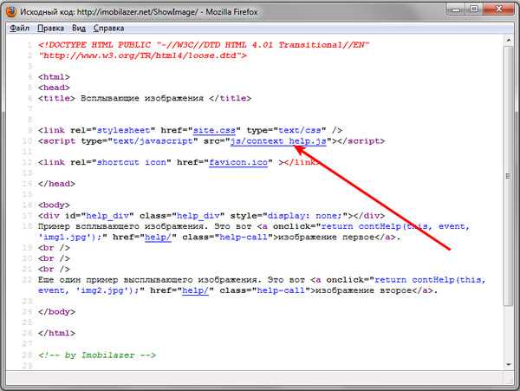This screenshot has width=520, height=391.
Task: Click the </head> closing tag
Action: (56, 184)
